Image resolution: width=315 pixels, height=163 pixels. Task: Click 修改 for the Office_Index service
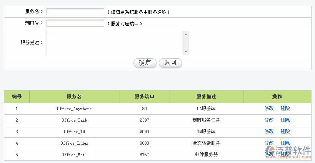269,143
